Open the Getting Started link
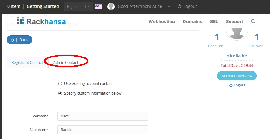Screen dimensions: 270x139 tap(43, 6)
